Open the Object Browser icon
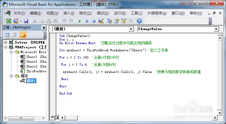 pos(124,21)
